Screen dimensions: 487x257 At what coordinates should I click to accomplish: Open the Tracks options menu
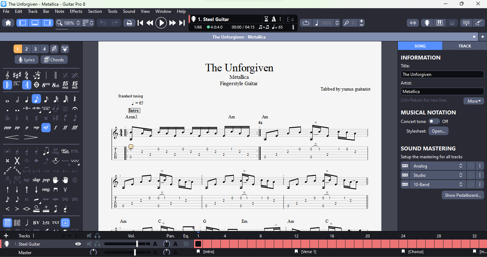34,236
